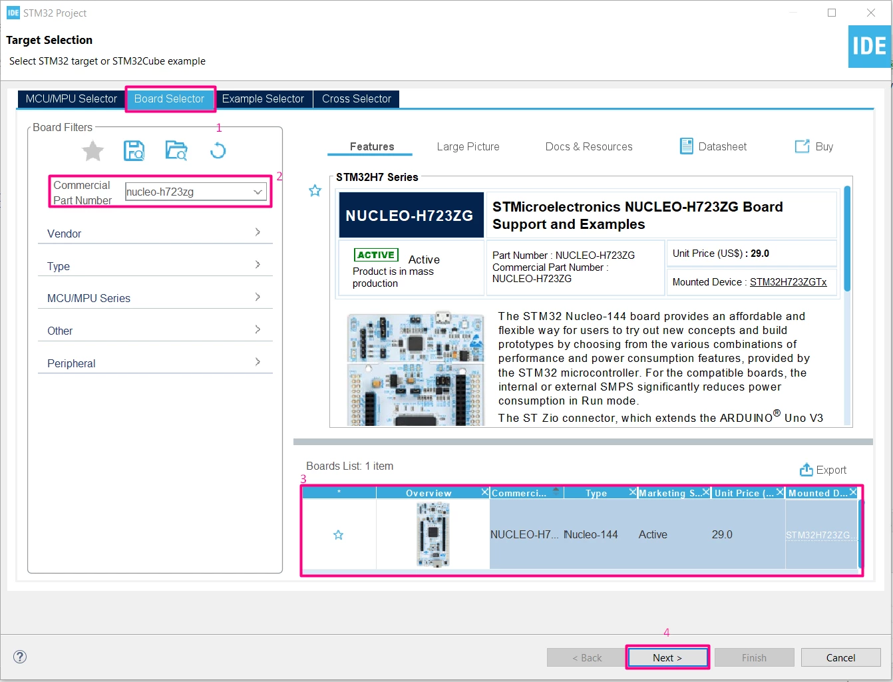Toggle favorite star in boards list row
The height and width of the screenshot is (682, 893).
pos(338,535)
